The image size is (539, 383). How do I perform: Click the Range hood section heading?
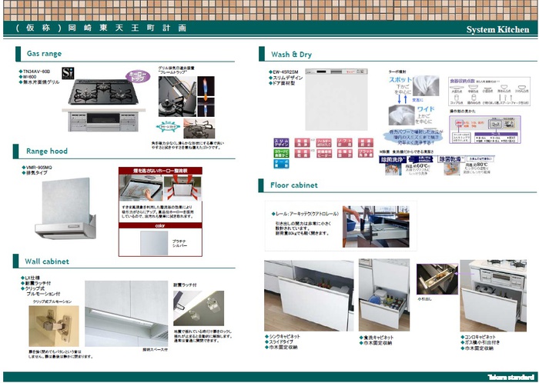tap(47, 151)
